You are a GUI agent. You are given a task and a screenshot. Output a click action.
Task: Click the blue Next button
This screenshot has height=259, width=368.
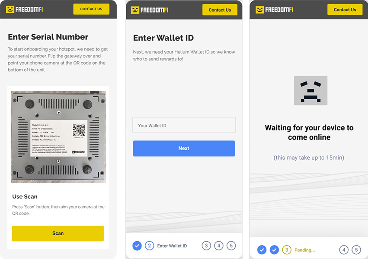click(184, 148)
